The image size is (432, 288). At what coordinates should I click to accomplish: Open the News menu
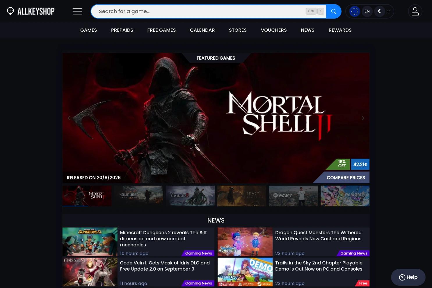pyautogui.click(x=307, y=30)
